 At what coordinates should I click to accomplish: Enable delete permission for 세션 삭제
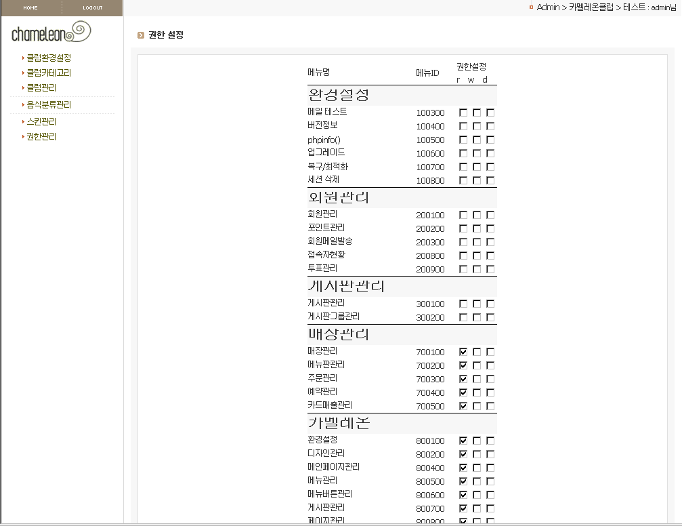(490, 180)
